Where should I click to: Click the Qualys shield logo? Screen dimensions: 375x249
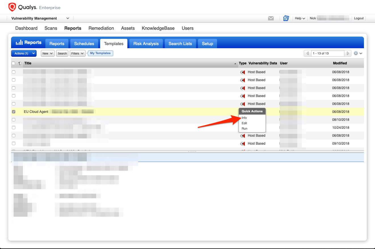pyautogui.click(x=12, y=7)
